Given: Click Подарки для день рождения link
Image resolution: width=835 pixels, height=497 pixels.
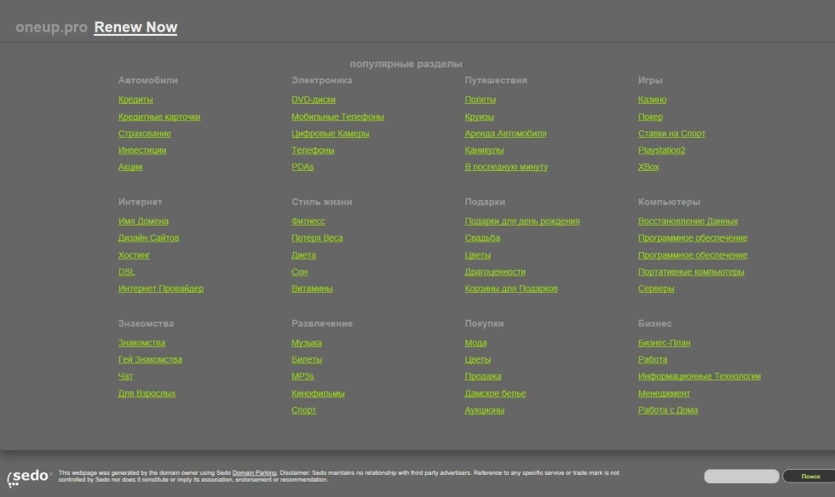Looking at the screenshot, I should [x=521, y=221].
